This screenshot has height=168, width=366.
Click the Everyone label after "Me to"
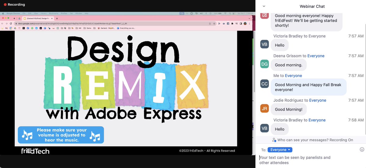click(x=293, y=76)
